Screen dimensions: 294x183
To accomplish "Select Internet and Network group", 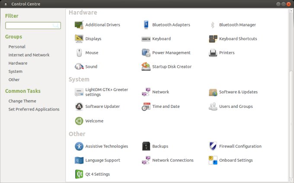I will pyautogui.click(x=29, y=55).
